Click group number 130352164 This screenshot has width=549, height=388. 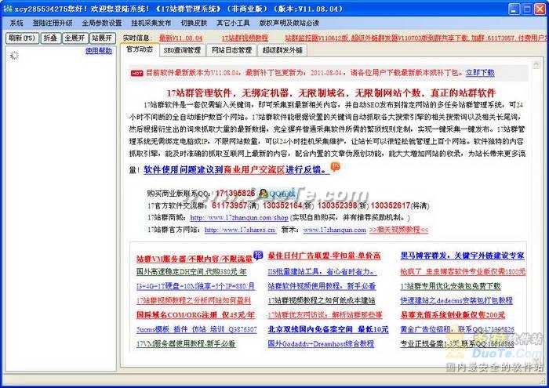tap(282, 205)
